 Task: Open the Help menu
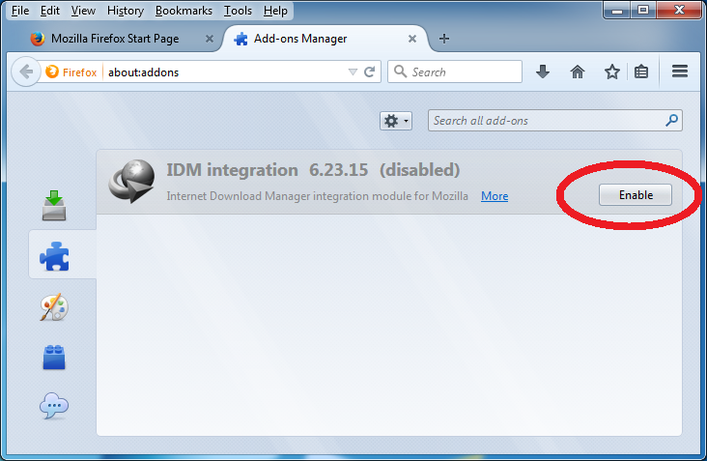point(275,11)
